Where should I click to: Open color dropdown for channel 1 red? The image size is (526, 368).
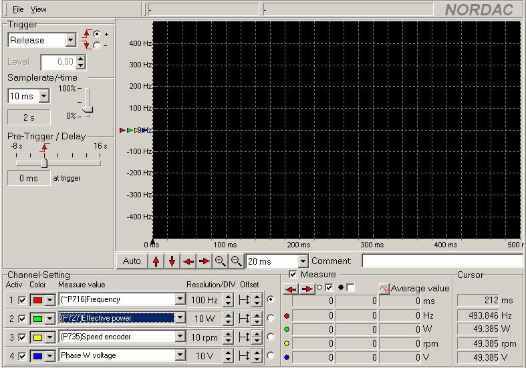point(49,300)
